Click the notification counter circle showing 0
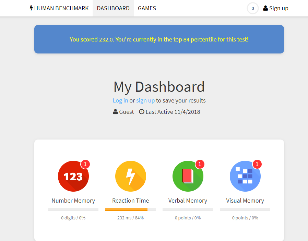The height and width of the screenshot is (241, 308). click(x=252, y=8)
